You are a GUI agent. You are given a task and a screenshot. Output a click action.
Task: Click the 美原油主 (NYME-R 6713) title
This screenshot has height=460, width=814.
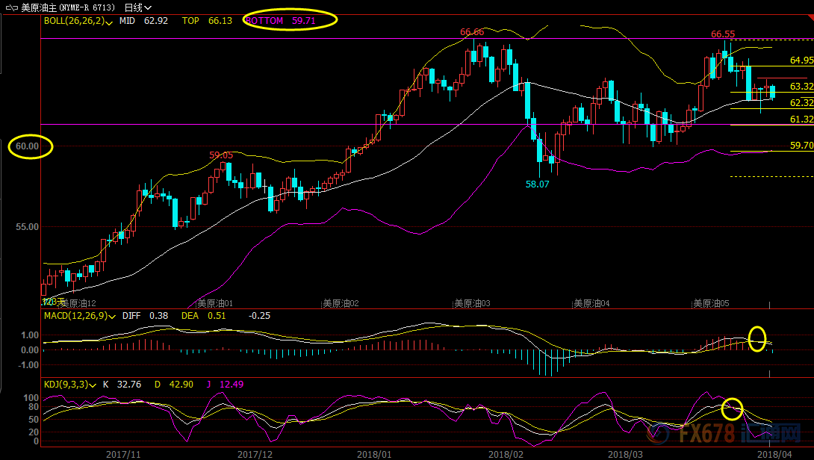68,7
